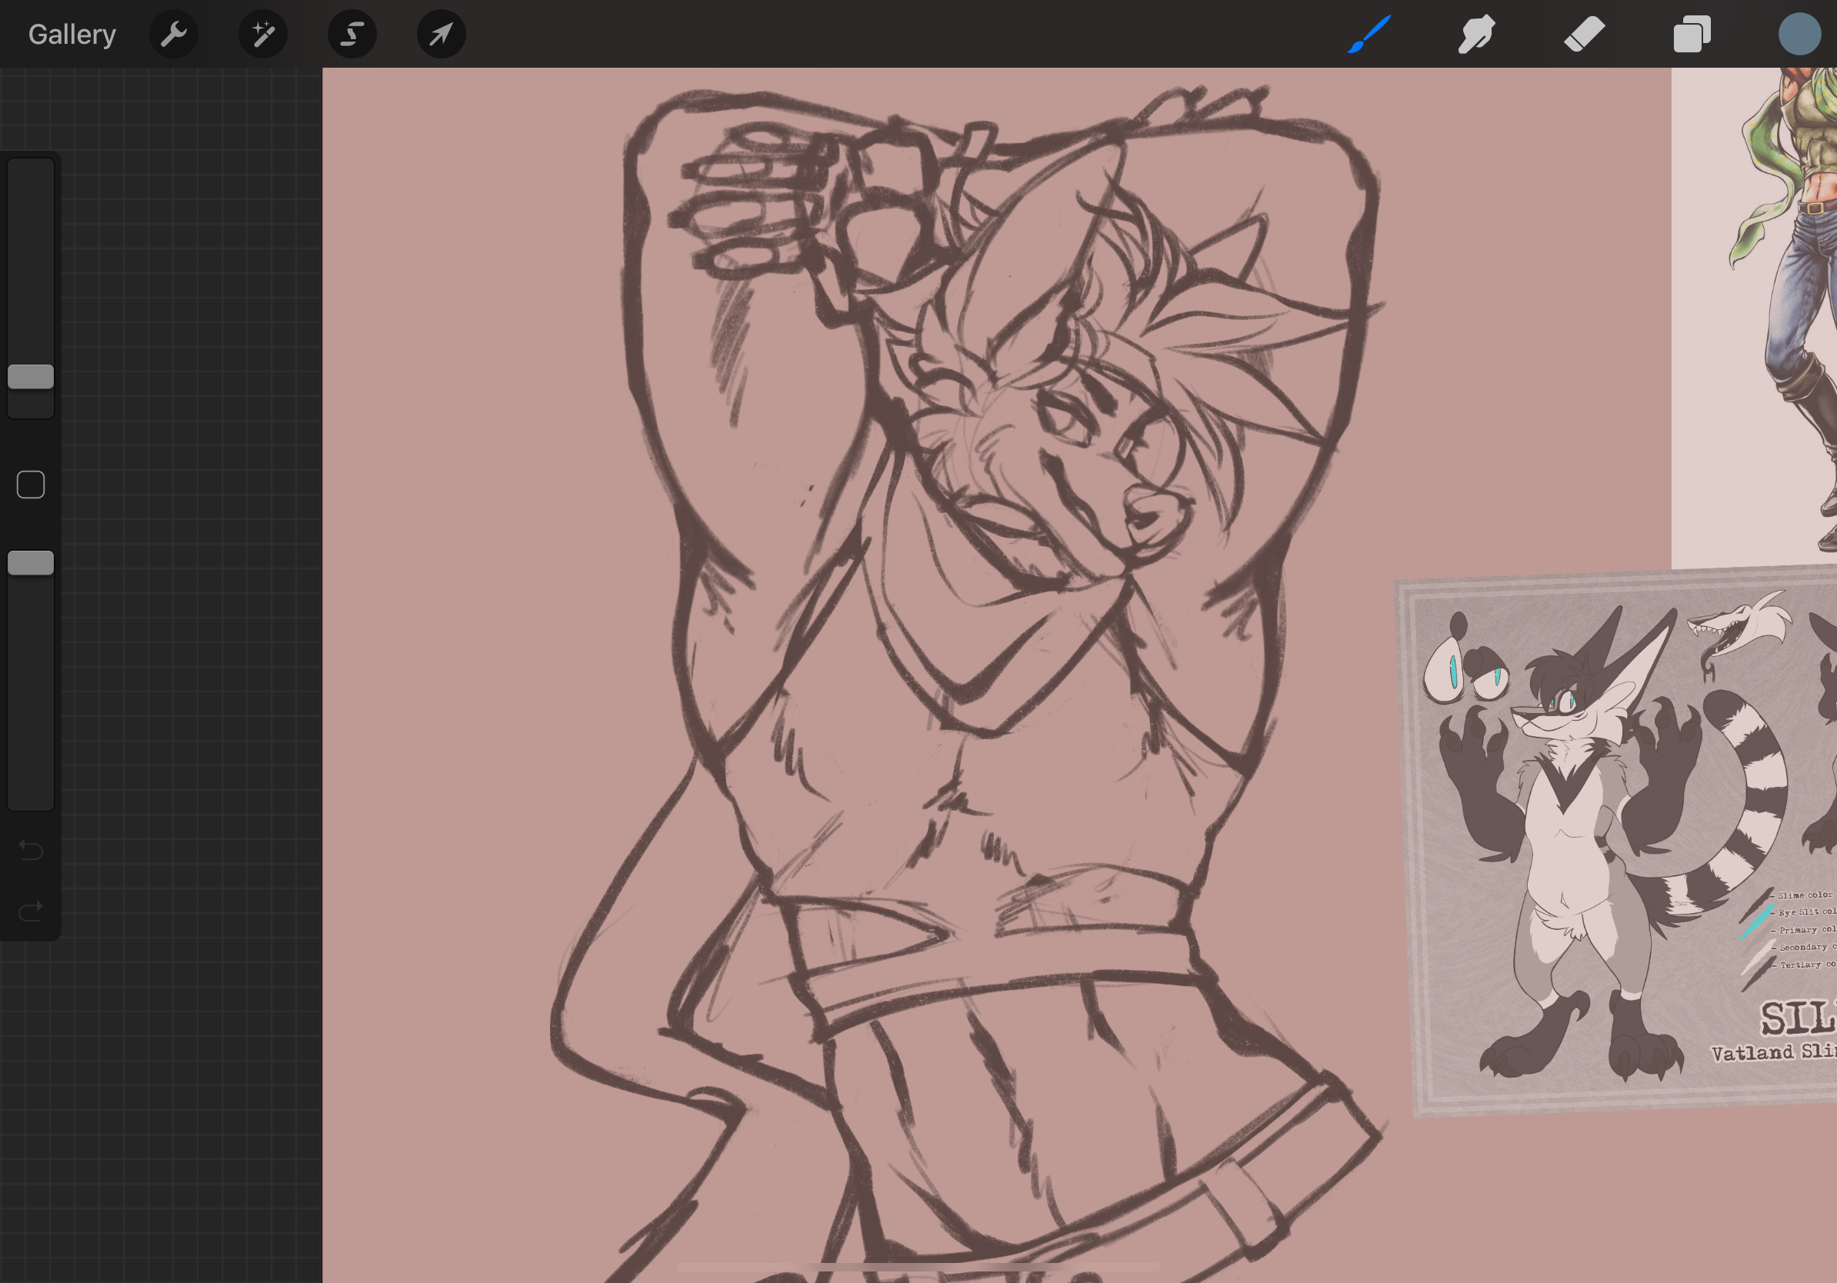
Task: Return to Gallery
Action: 72,35
